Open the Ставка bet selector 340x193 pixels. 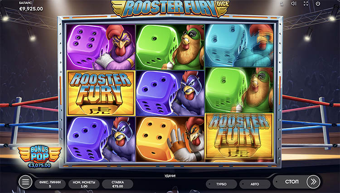coord(117,184)
